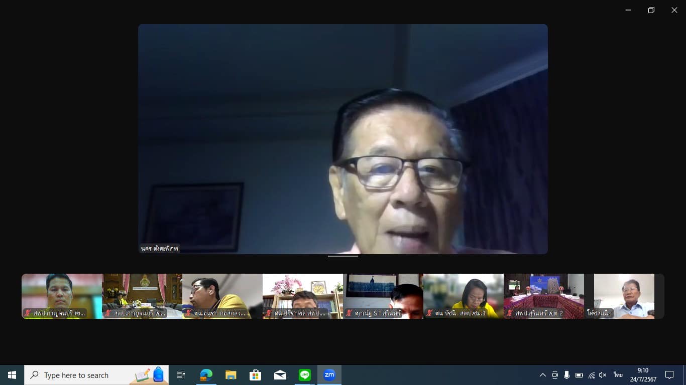Viewport: 686px width, 385px height.
Task: Restore down the Zoom meeting window
Action: pyautogui.click(x=651, y=10)
